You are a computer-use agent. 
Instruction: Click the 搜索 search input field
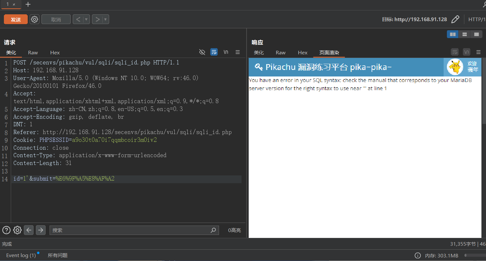134,230
